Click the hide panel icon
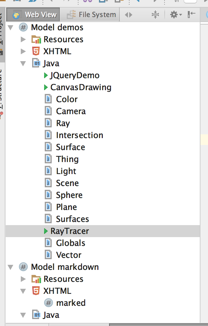The image size is (208, 326). (191, 14)
